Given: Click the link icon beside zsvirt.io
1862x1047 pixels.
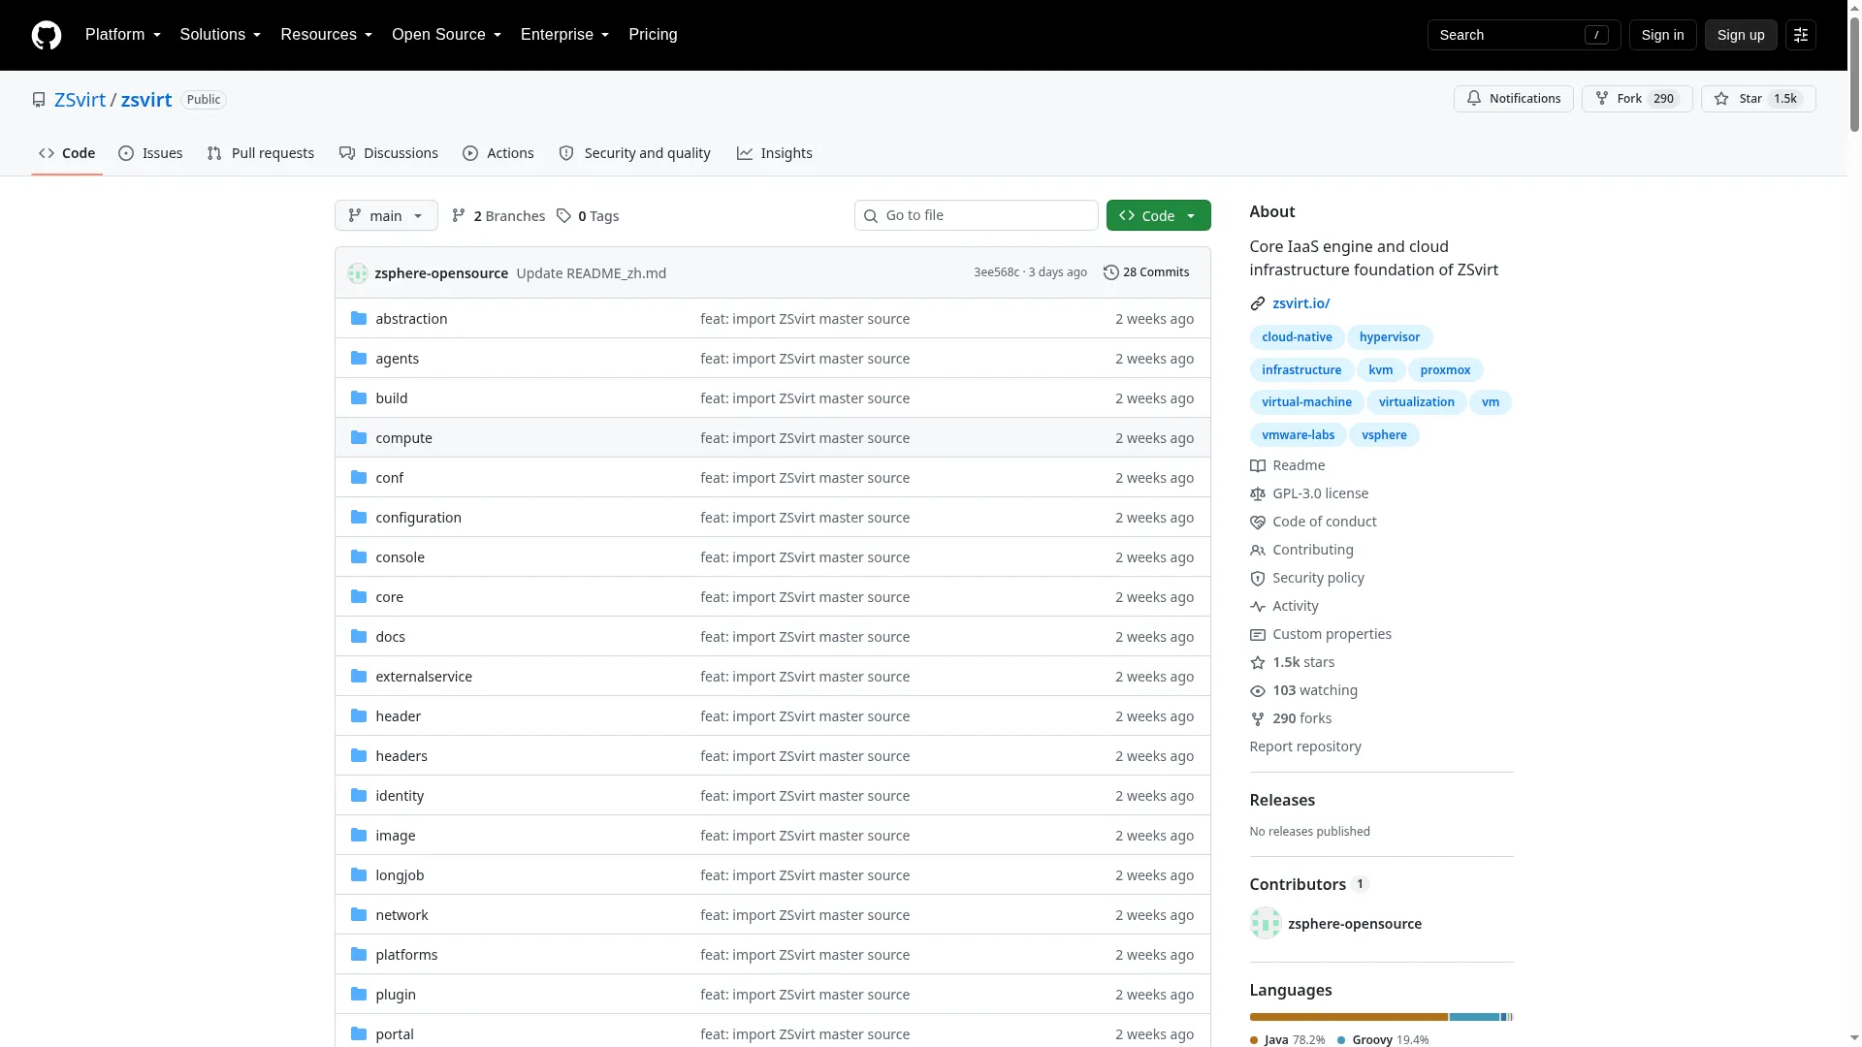Looking at the screenshot, I should [1258, 303].
